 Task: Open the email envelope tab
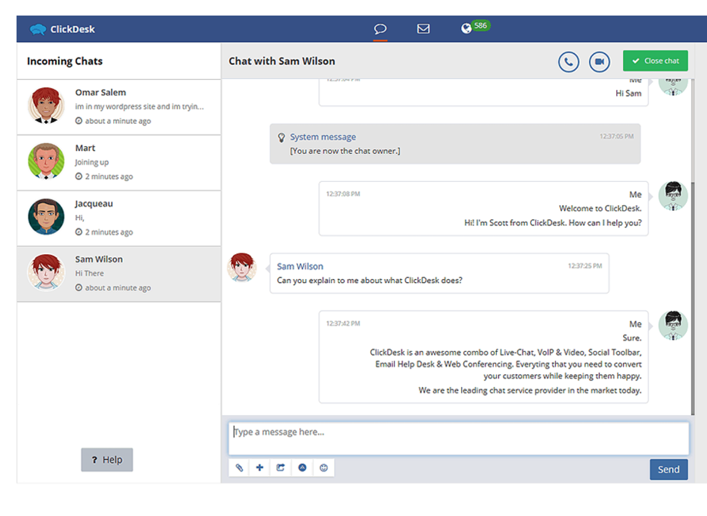point(424,29)
